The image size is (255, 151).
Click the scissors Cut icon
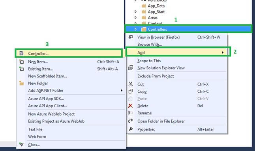pos(130,84)
